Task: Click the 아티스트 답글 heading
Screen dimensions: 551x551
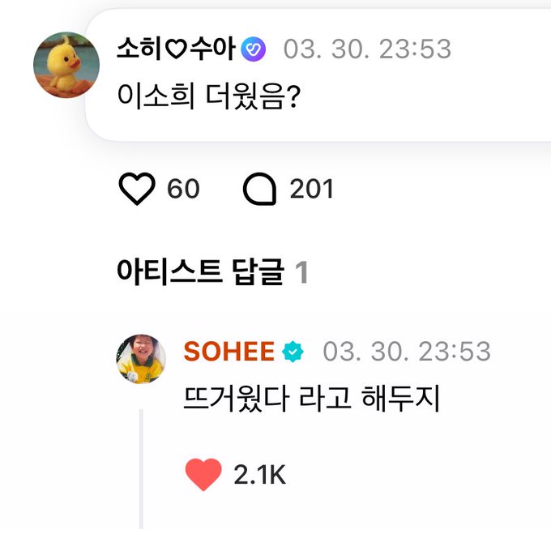Action: tap(200, 272)
